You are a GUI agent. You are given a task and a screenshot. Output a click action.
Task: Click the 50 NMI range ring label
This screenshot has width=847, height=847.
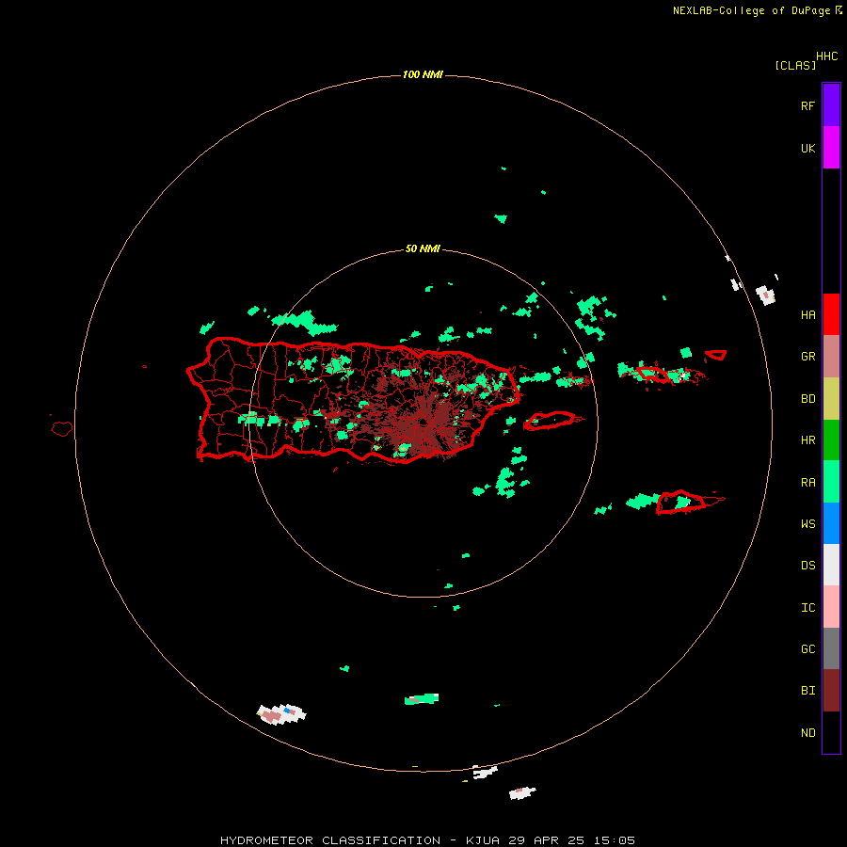pos(423,248)
